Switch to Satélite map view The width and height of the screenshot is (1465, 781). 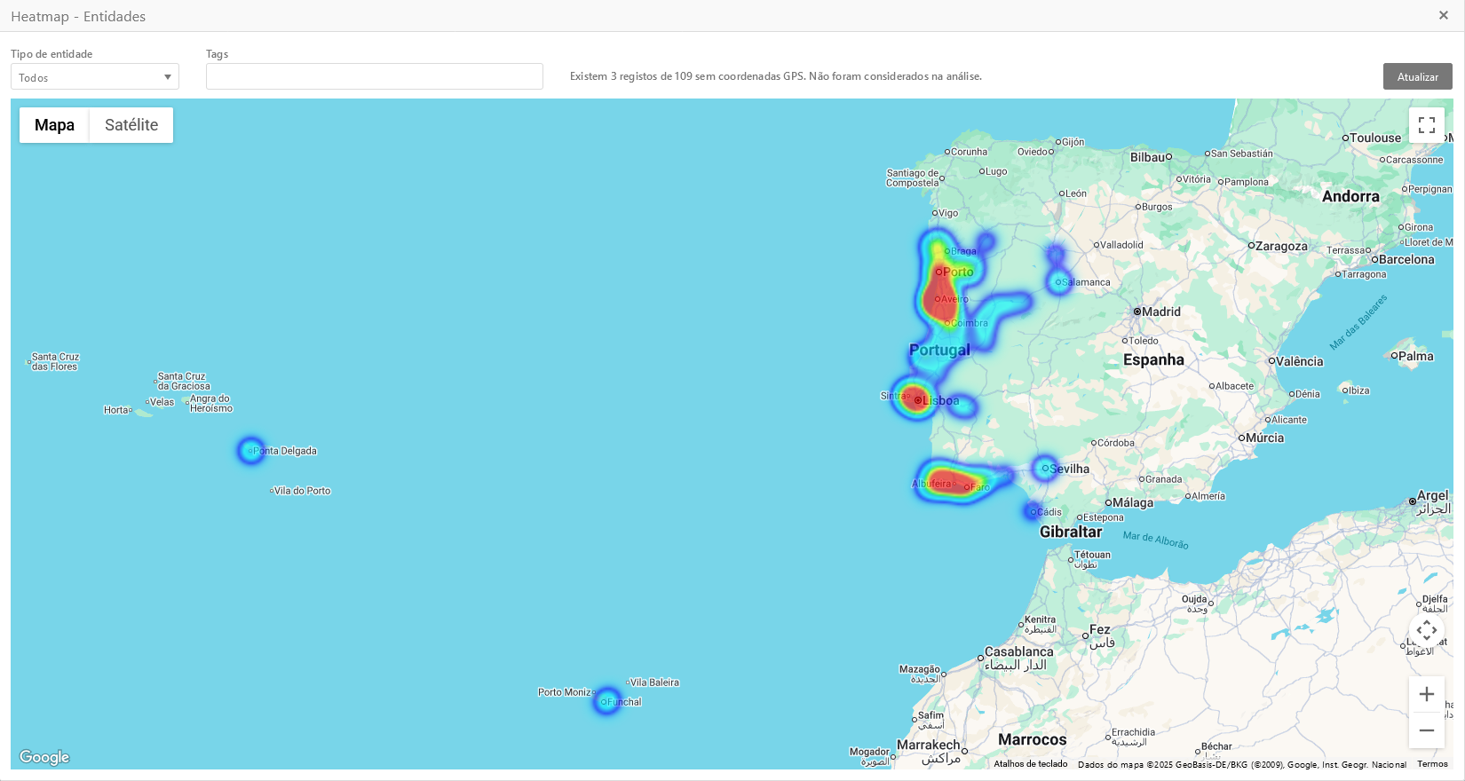click(x=131, y=125)
